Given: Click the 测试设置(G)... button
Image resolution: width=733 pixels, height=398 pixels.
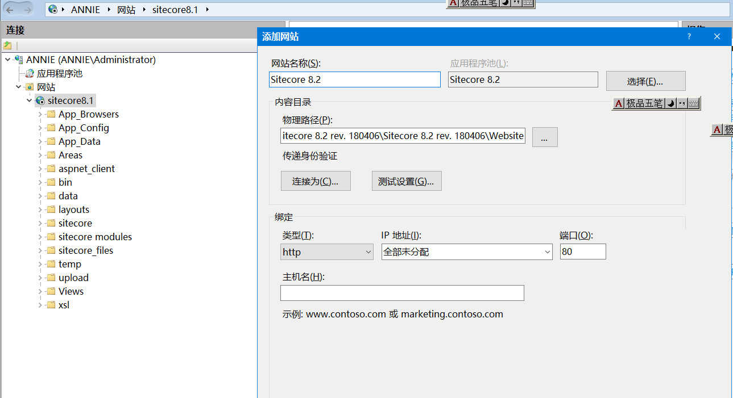Looking at the screenshot, I should pos(407,181).
